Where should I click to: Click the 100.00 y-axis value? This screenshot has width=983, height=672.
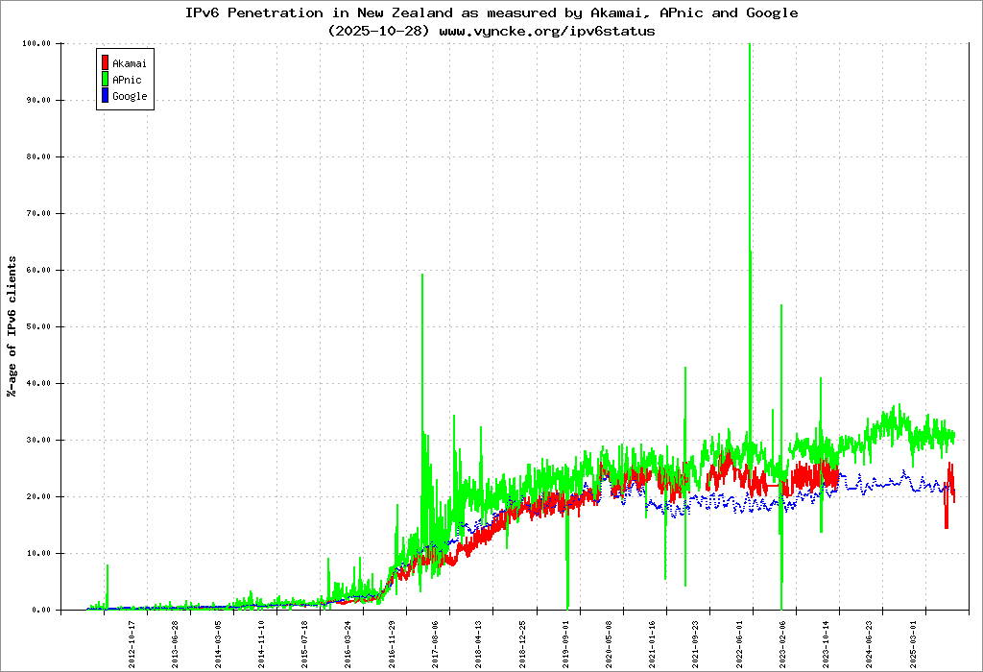pos(36,43)
